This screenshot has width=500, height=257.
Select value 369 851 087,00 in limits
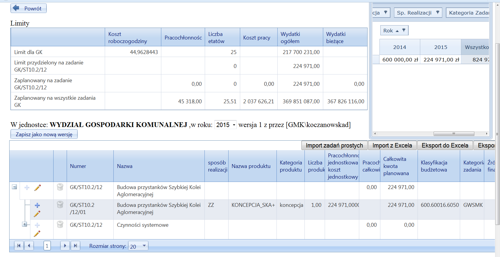301,101
